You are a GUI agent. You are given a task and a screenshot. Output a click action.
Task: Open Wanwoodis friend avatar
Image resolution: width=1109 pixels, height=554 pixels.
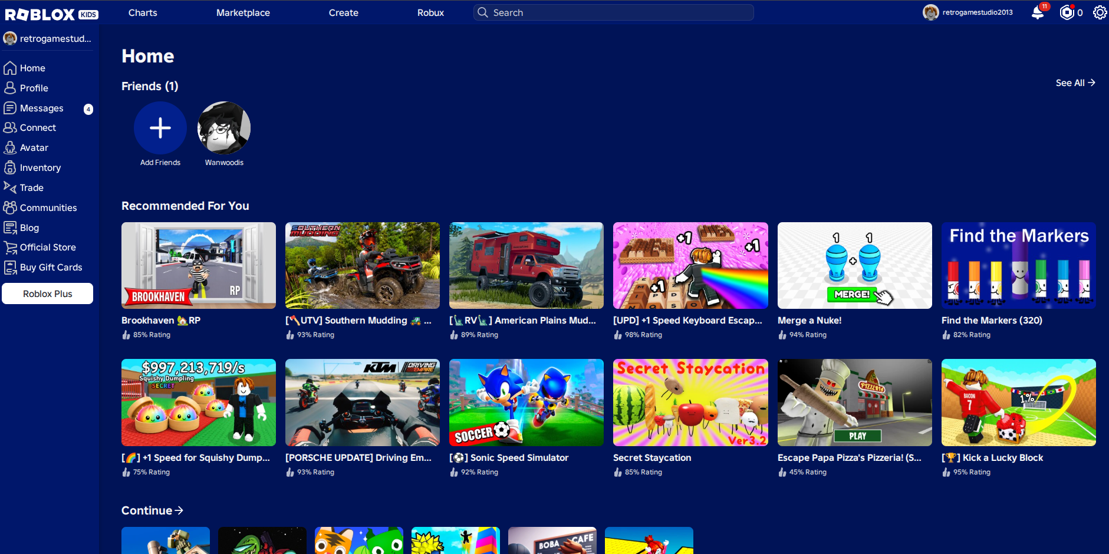point(224,128)
